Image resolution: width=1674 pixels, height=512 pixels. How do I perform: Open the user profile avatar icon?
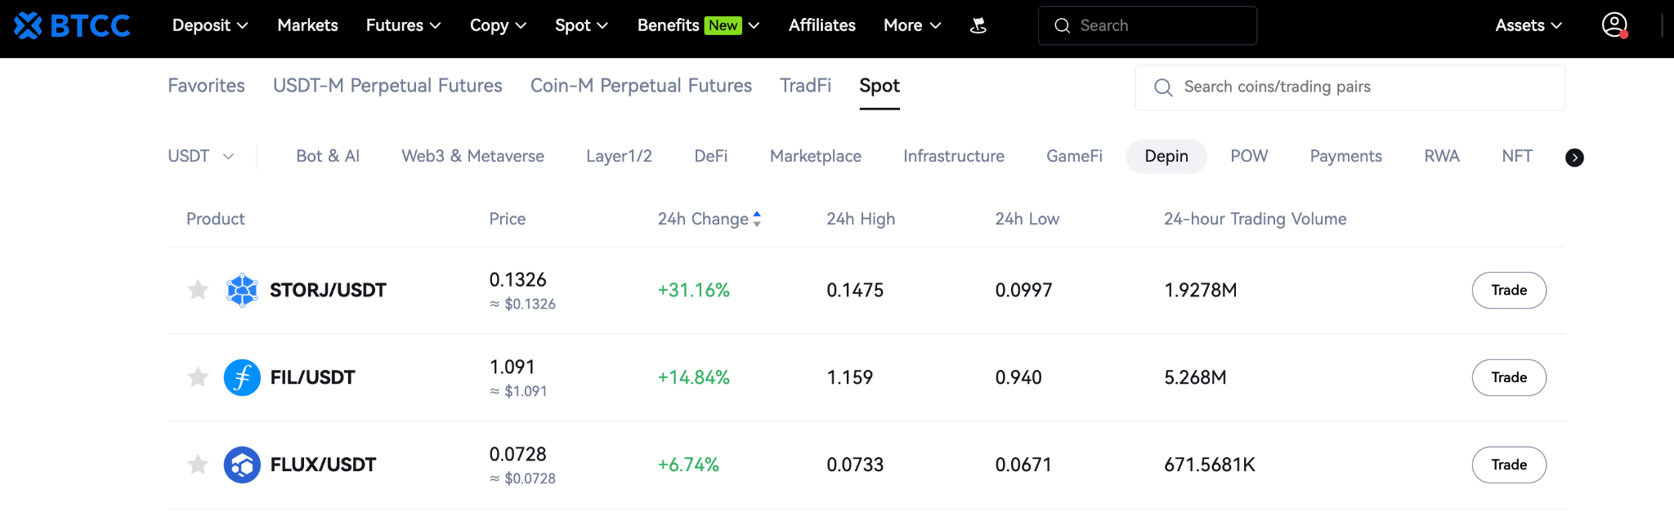coord(1614,25)
